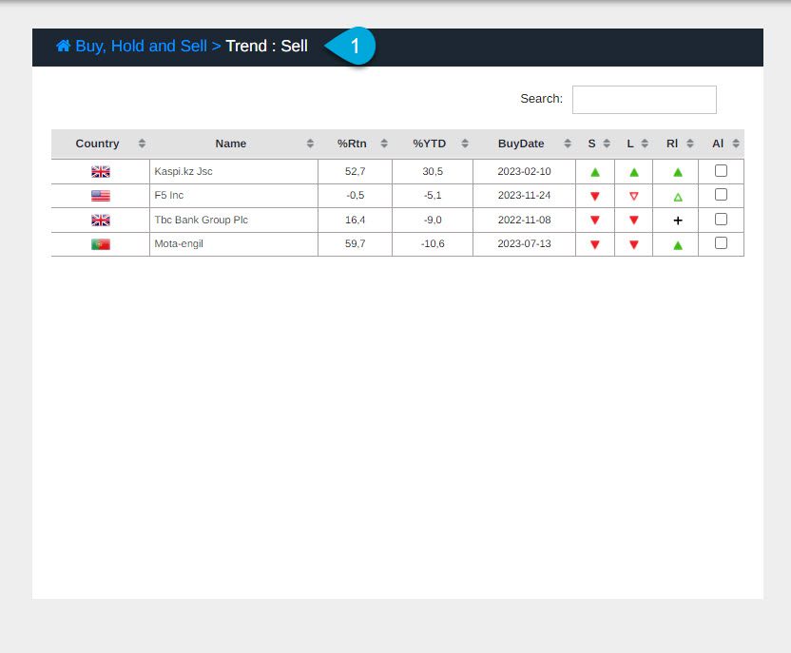The image size is (791, 653).
Task: Focus the Search input field
Action: [x=644, y=100]
